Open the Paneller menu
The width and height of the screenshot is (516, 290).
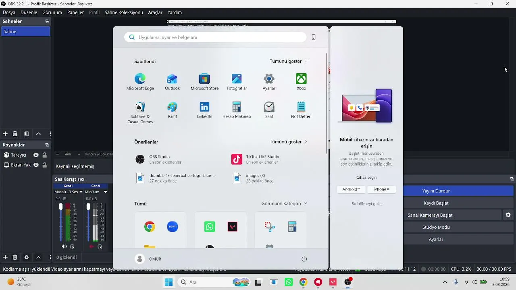point(75,12)
